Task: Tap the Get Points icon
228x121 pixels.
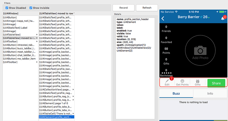Action: [182, 81]
